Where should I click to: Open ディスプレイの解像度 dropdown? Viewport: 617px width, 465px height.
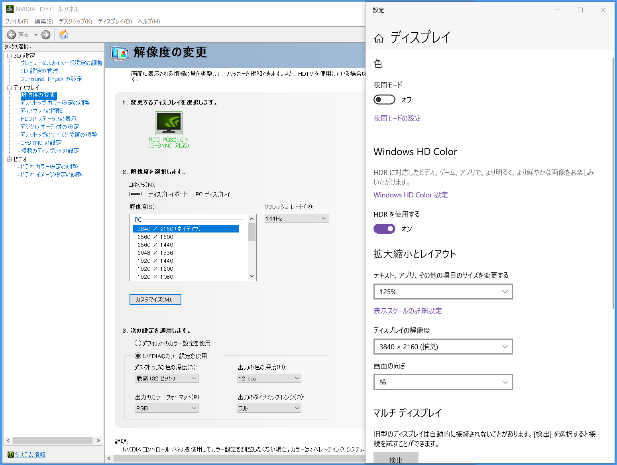point(443,347)
